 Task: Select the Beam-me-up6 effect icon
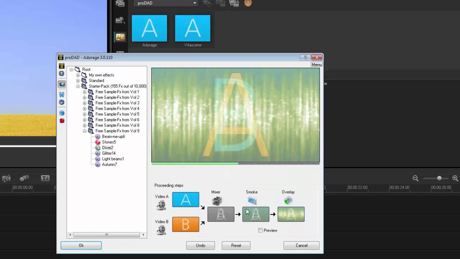[x=98, y=137]
